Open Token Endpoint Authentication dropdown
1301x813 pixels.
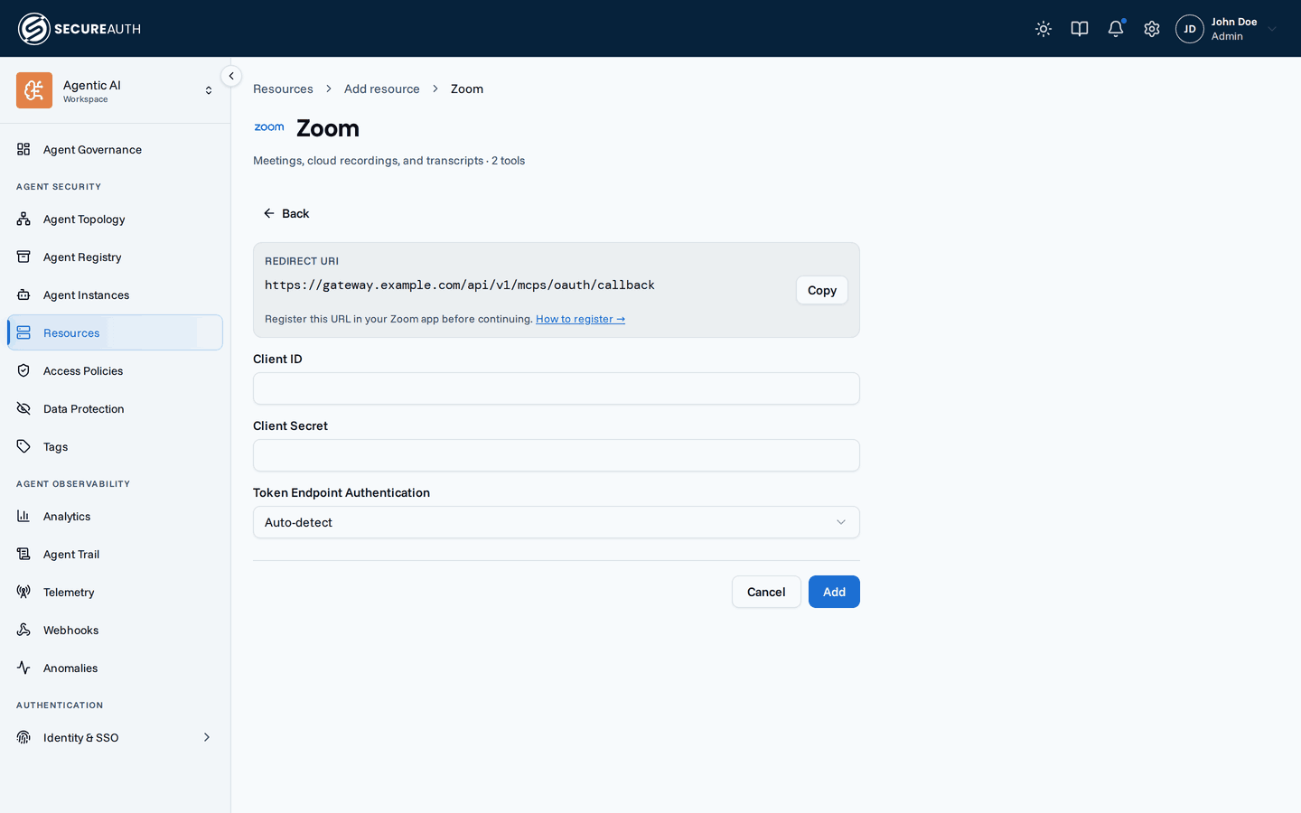coord(557,522)
